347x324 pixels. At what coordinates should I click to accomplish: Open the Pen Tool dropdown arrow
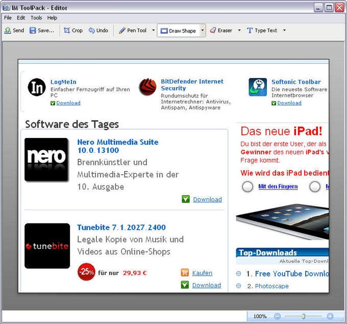(154, 30)
